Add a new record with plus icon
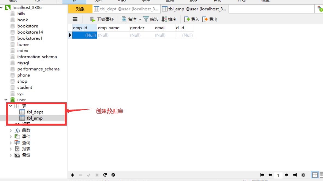This screenshot has width=323, height=181. (72, 175)
